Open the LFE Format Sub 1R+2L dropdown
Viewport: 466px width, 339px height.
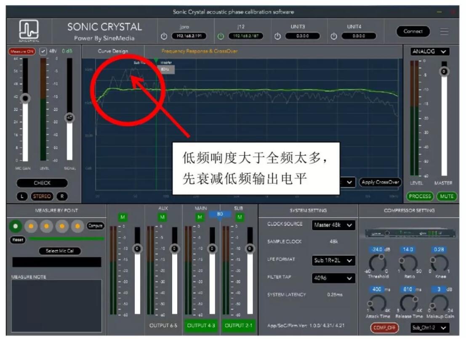coord(333,260)
